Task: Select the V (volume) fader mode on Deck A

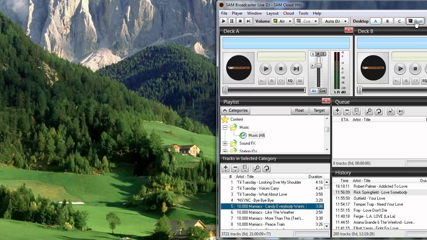Action: click(313, 54)
